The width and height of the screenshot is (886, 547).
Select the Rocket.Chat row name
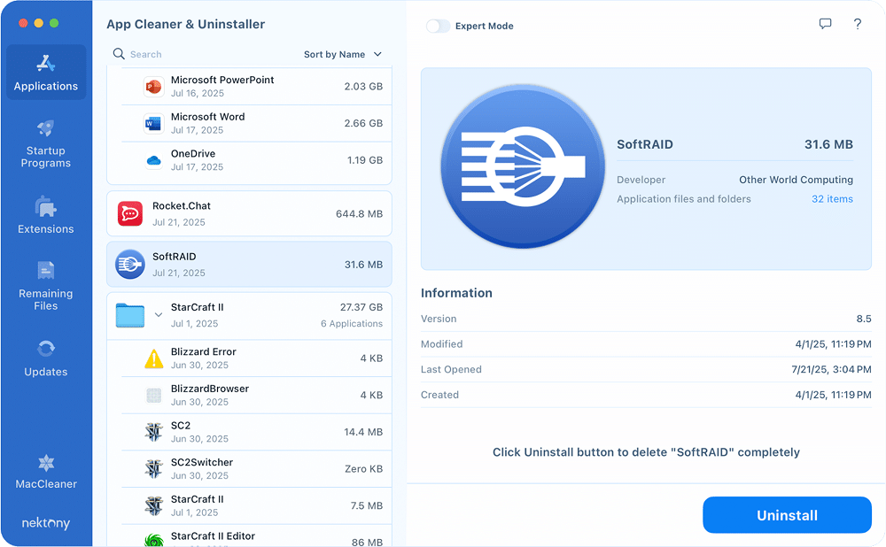(x=182, y=205)
